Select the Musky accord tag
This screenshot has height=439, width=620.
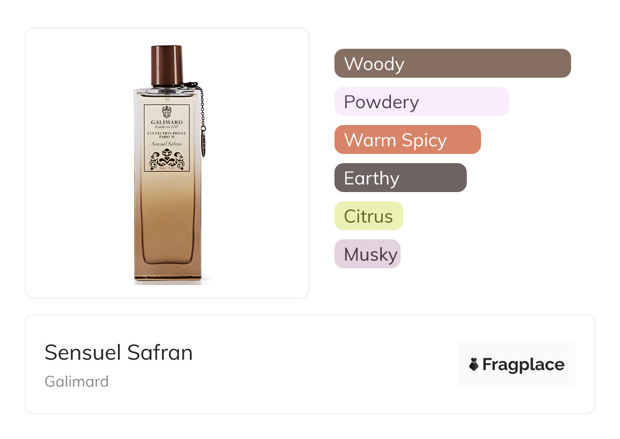368,254
